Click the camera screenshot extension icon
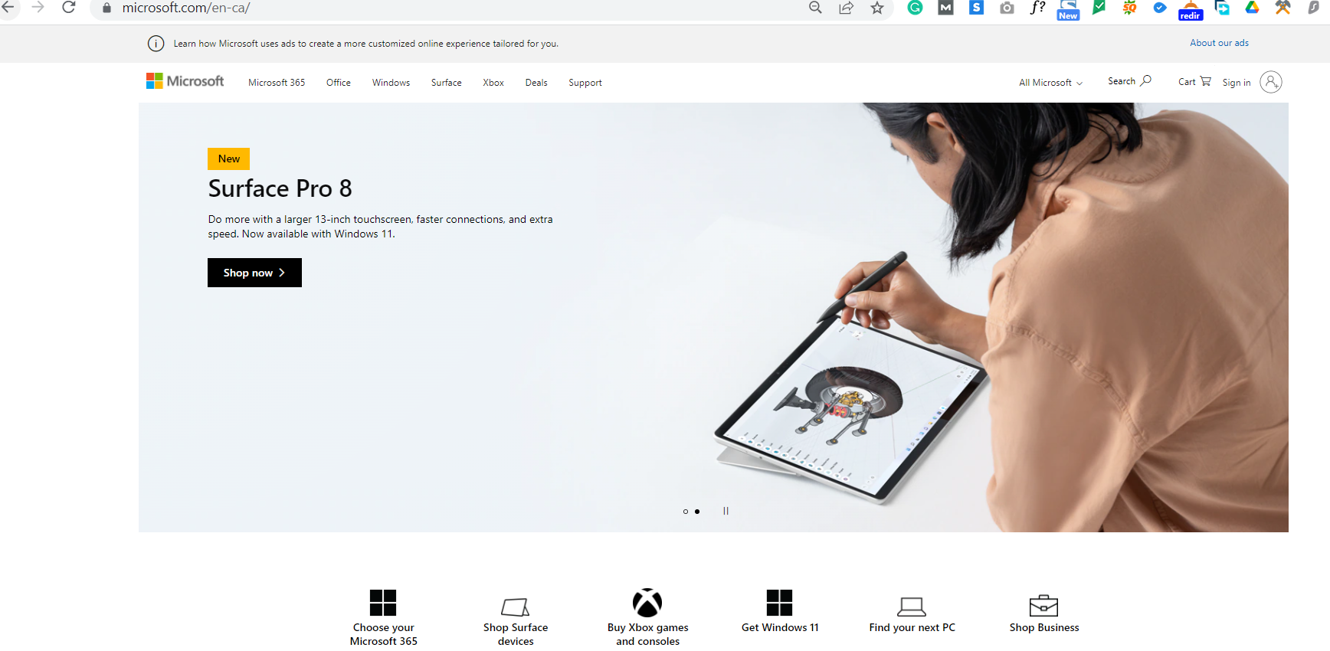 click(1007, 8)
